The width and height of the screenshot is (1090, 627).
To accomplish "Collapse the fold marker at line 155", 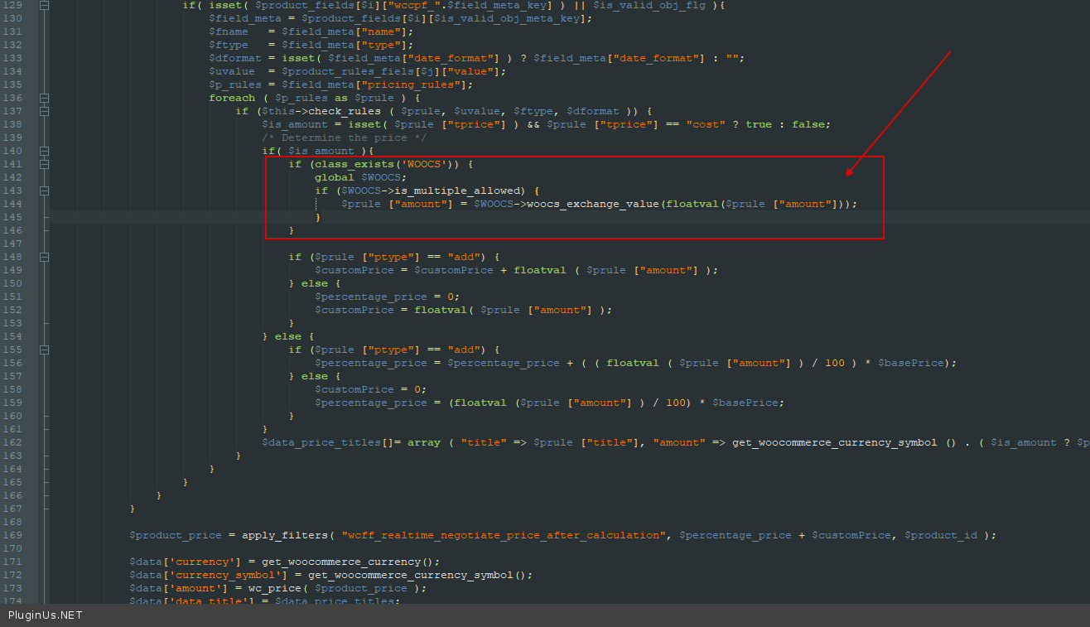I will tap(45, 350).
